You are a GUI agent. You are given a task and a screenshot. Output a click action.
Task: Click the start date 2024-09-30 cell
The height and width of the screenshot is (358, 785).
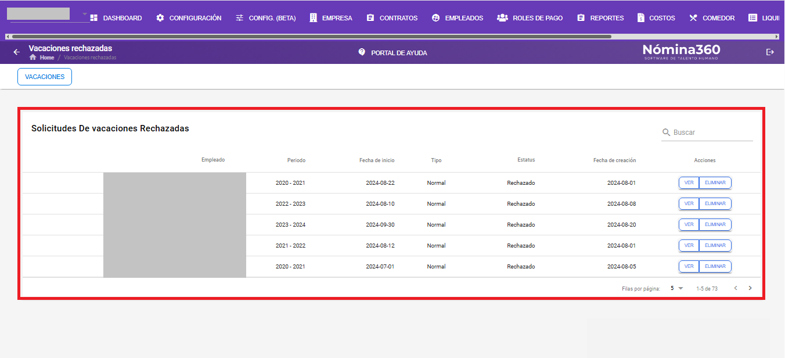(380, 224)
